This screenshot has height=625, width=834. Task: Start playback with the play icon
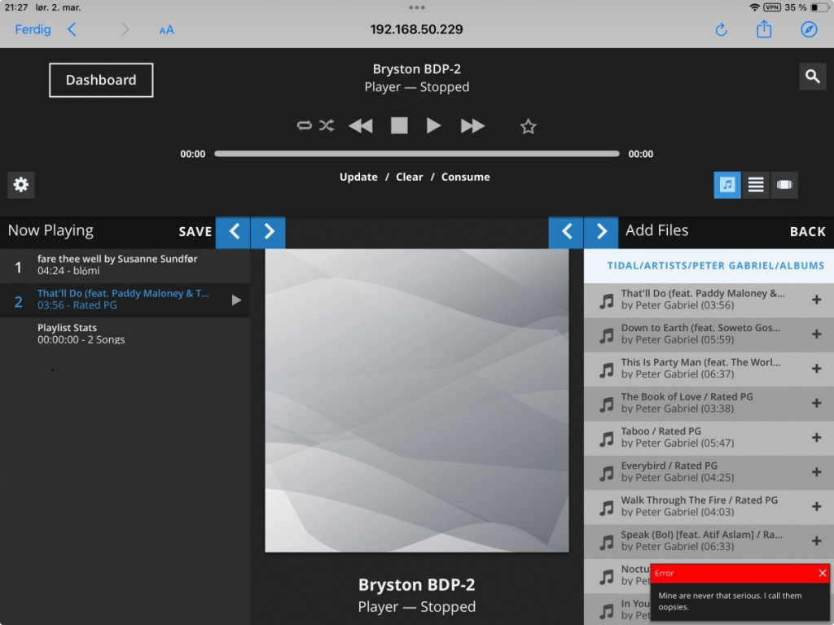[433, 126]
